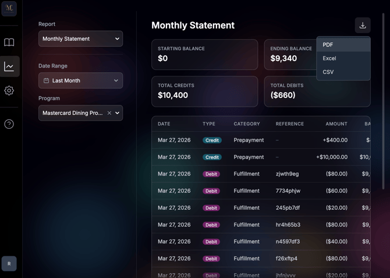390x278 pixels.
Task: Open the Last Month date range dropdown
Action: (80, 80)
